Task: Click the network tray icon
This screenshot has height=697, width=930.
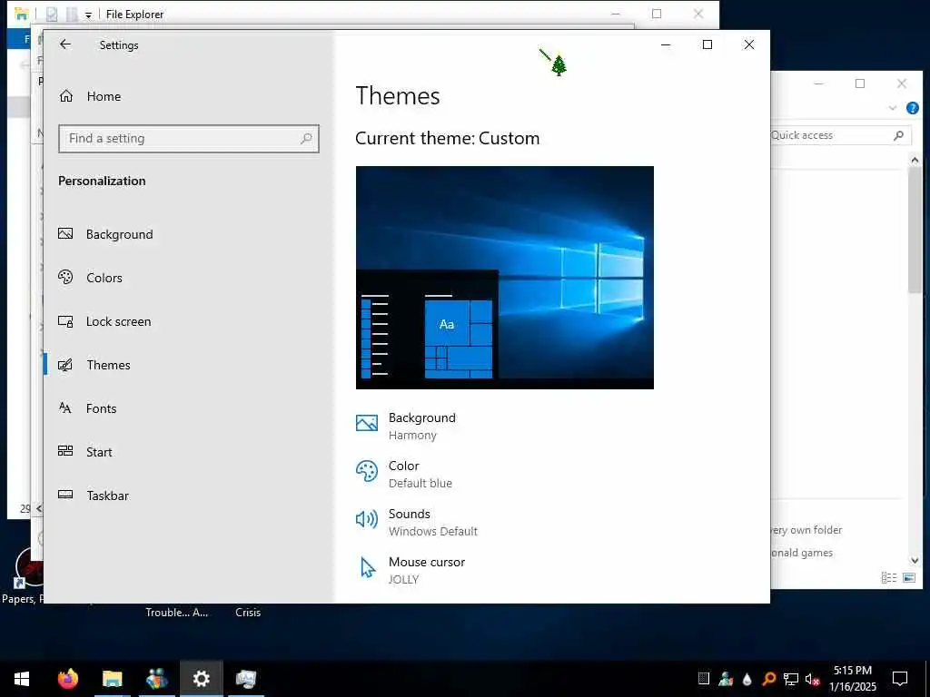Action: click(x=791, y=679)
